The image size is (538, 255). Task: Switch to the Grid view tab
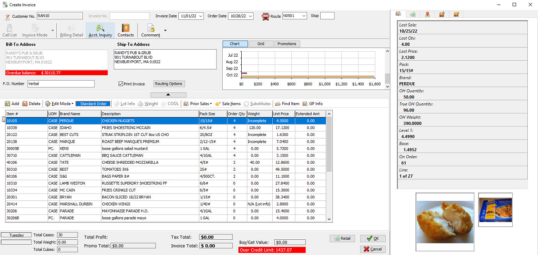(x=261, y=43)
